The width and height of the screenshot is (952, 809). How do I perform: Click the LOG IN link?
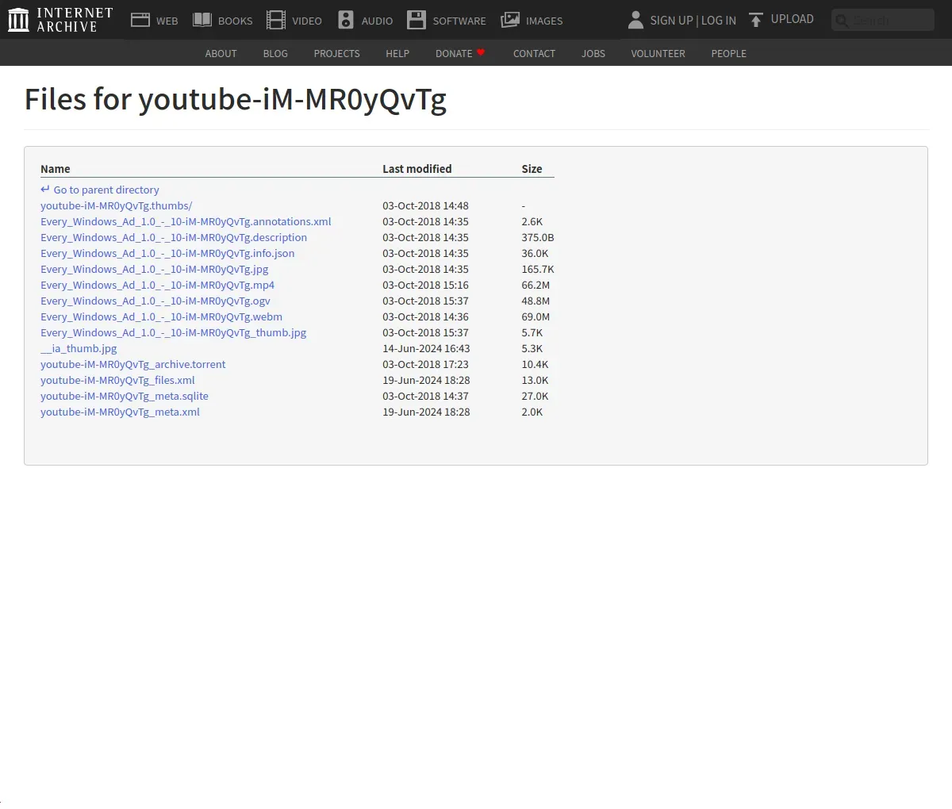(x=719, y=21)
